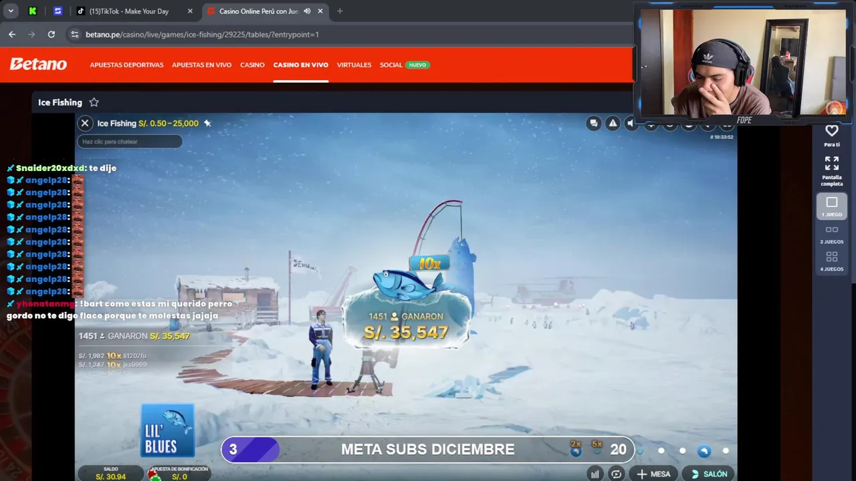Go to Apuestas en Vivo
Viewport: 856px width, 481px height.
tap(201, 65)
